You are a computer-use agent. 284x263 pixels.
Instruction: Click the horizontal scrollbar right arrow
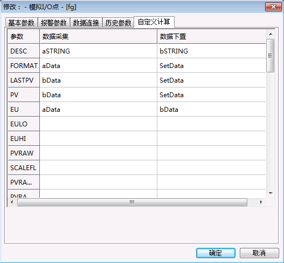[x=261, y=202]
